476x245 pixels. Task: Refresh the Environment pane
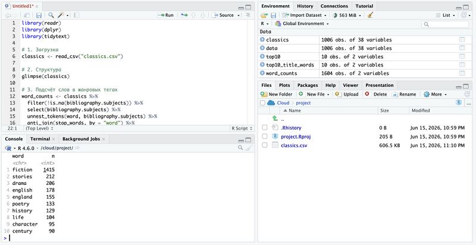(x=464, y=15)
